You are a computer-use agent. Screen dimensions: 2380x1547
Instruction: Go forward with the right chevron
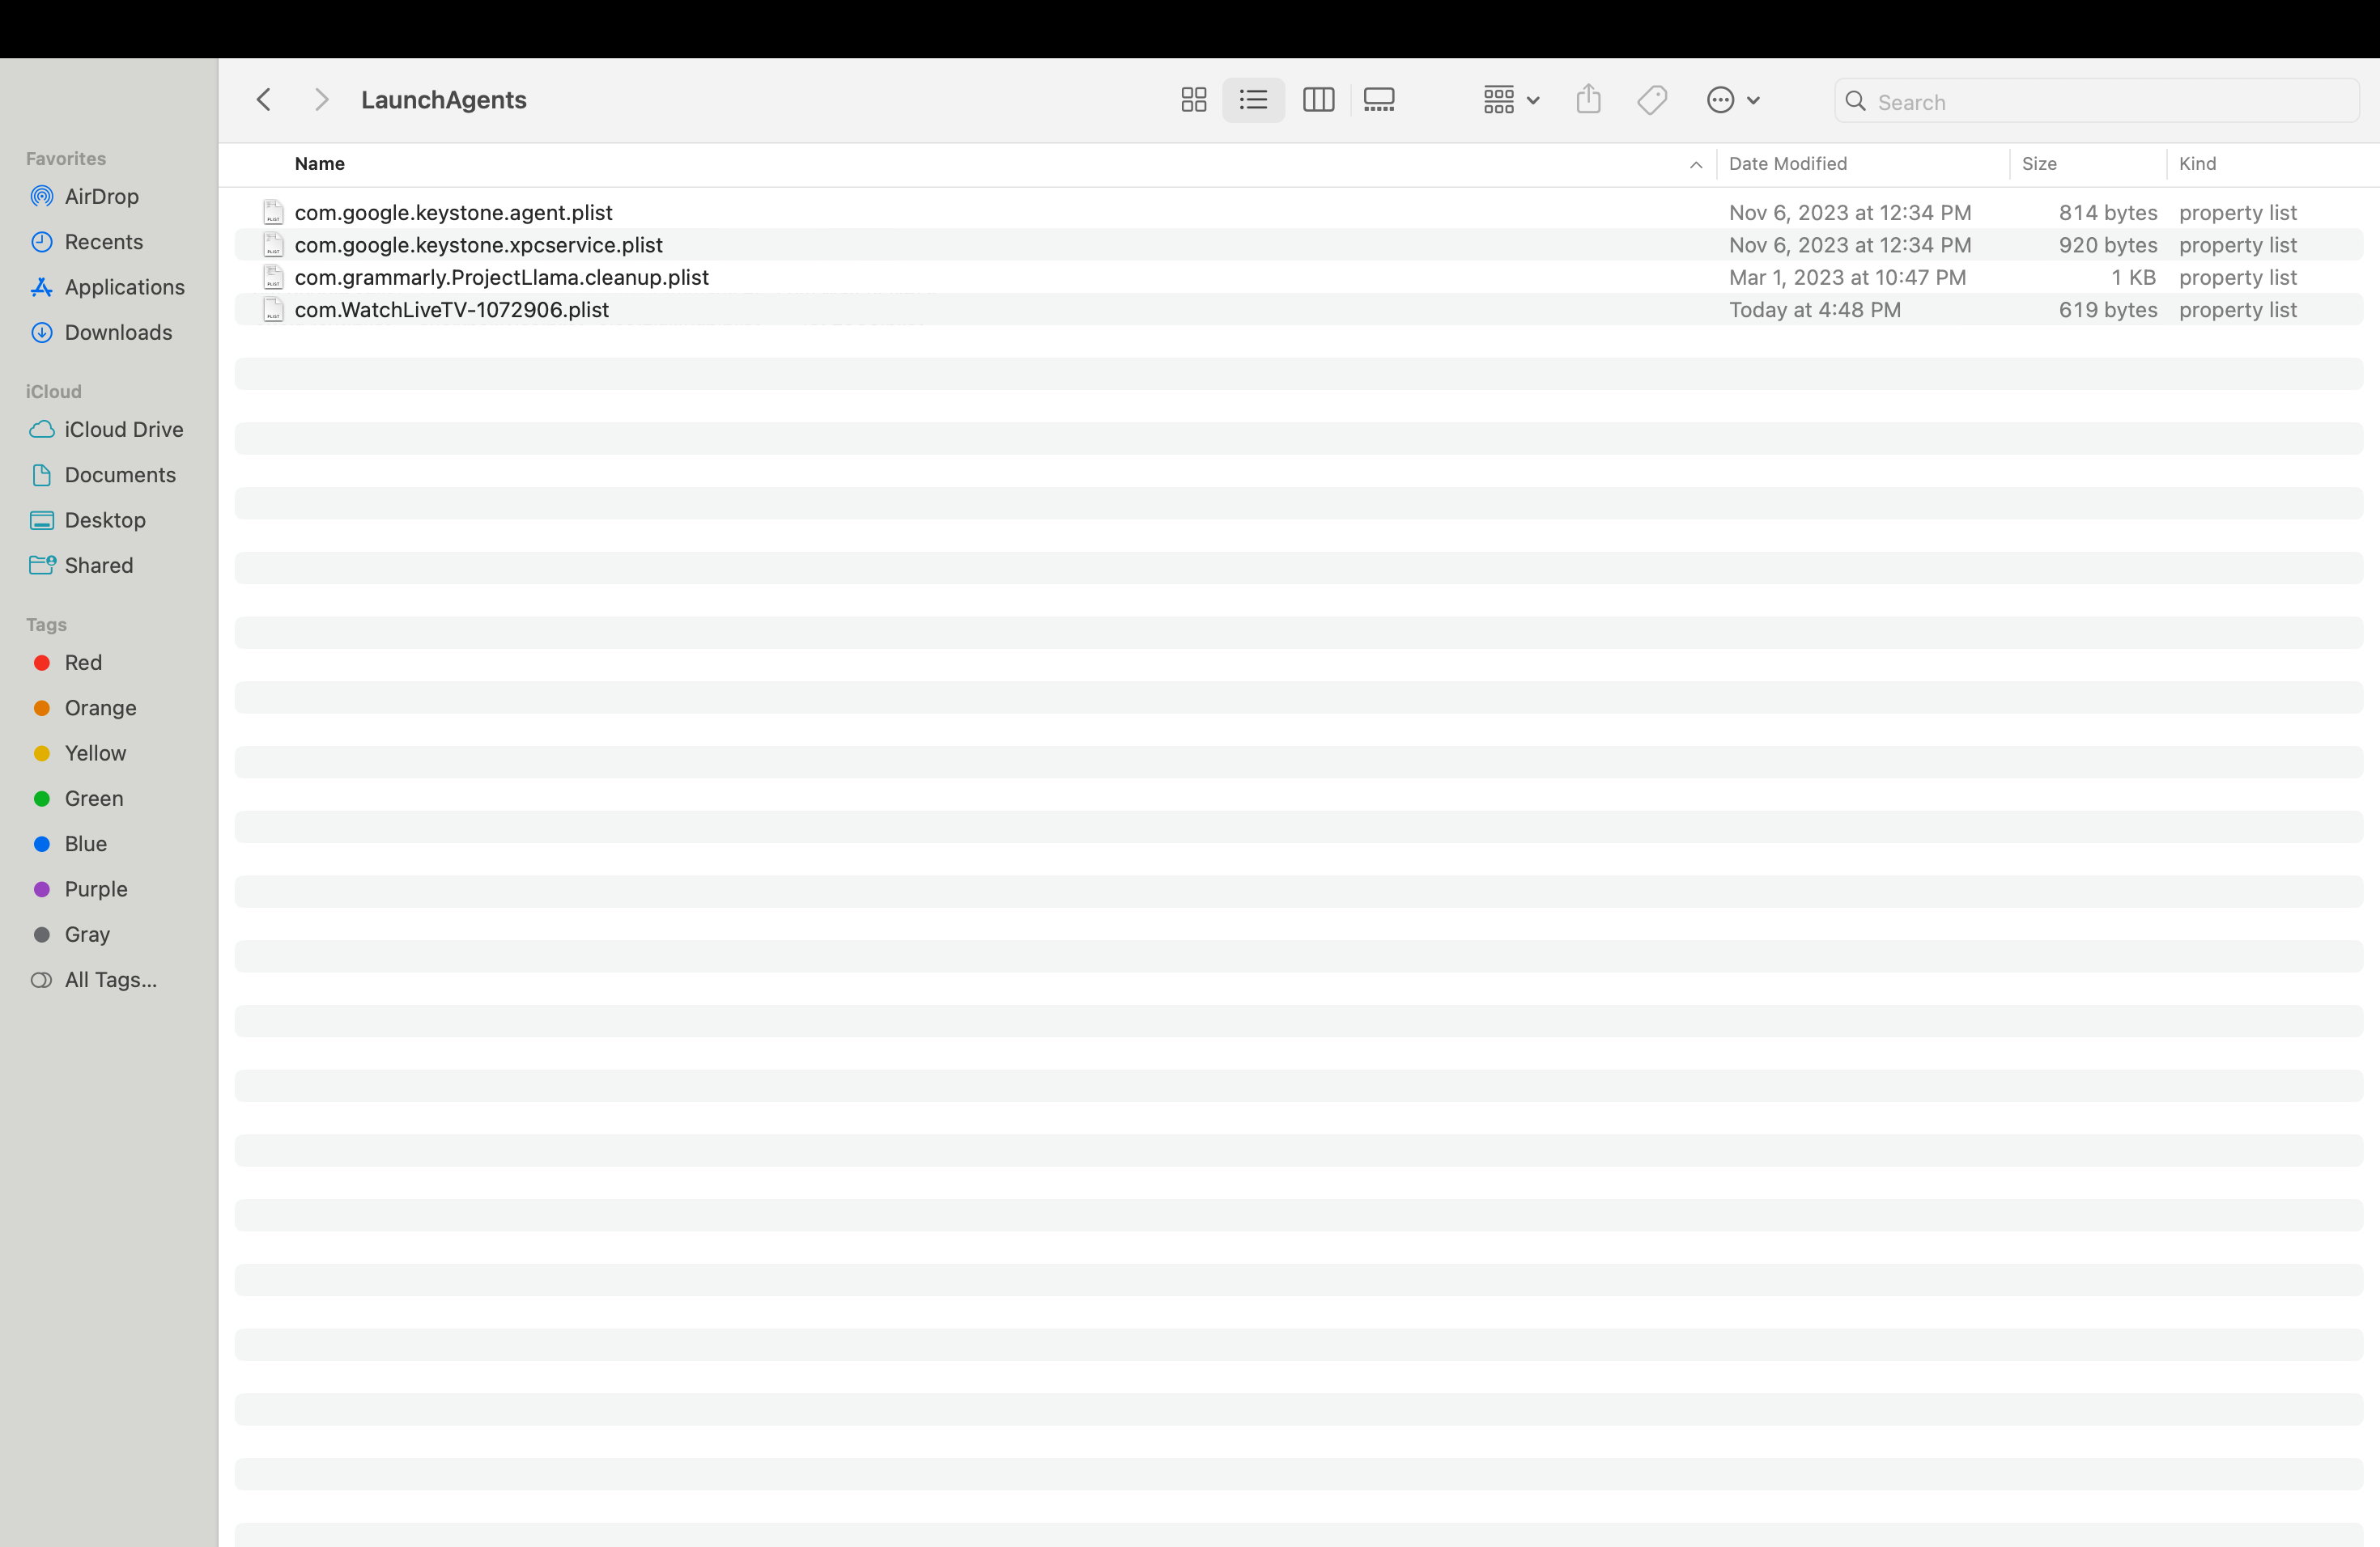coord(321,100)
